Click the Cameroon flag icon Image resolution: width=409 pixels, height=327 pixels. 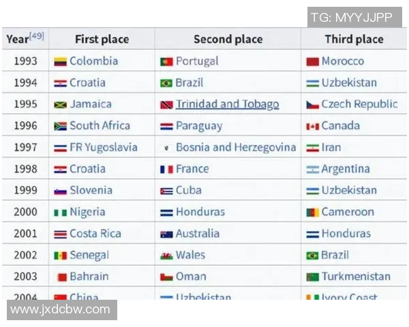click(312, 213)
